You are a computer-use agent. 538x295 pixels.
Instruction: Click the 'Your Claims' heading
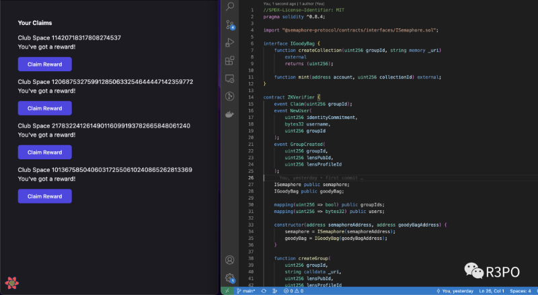(35, 23)
